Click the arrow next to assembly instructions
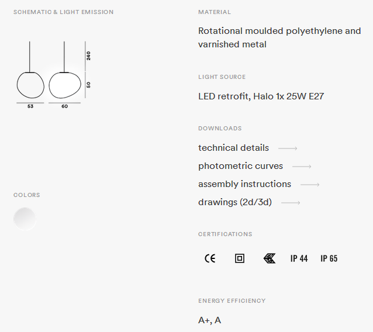The height and width of the screenshot is (332, 373). 310,185
